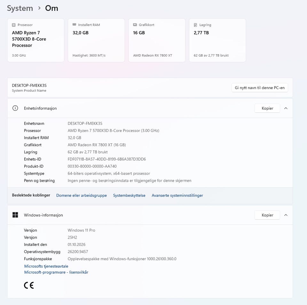
Task: Open Microsofts tjenesteavtale link
Action: coord(46,266)
